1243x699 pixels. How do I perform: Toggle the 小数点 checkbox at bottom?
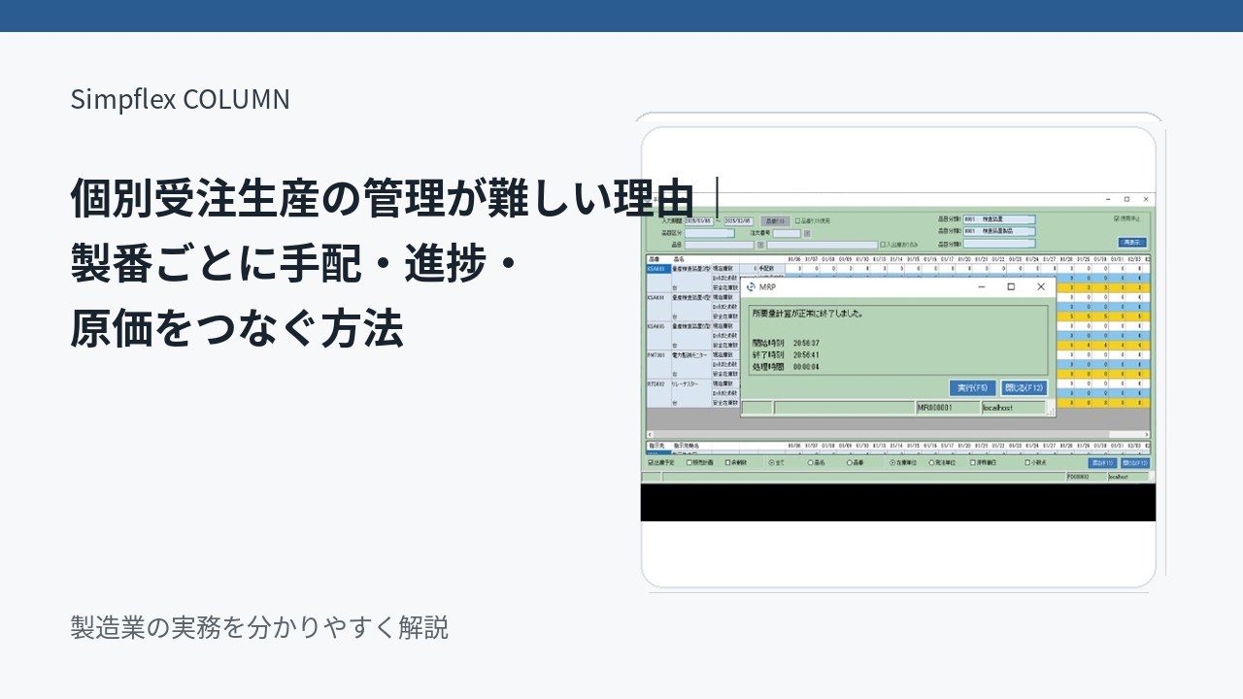click(x=1028, y=463)
